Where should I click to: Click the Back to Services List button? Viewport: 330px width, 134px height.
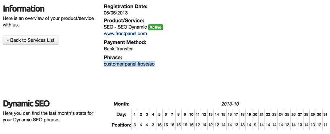point(30,40)
